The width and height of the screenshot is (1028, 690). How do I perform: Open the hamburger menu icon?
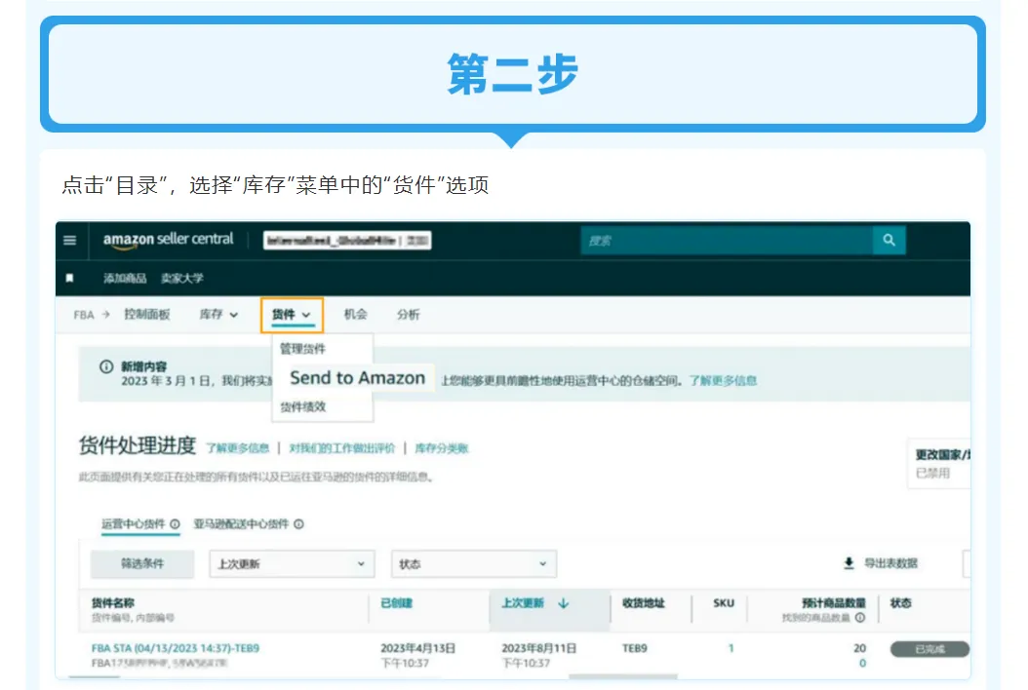point(69,241)
